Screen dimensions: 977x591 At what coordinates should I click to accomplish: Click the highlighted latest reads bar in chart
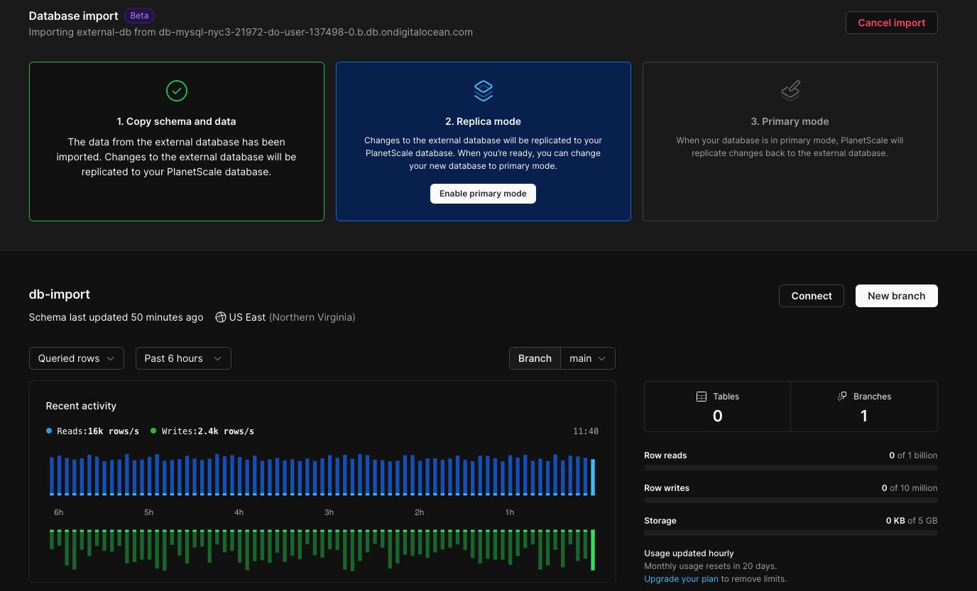coord(593,477)
